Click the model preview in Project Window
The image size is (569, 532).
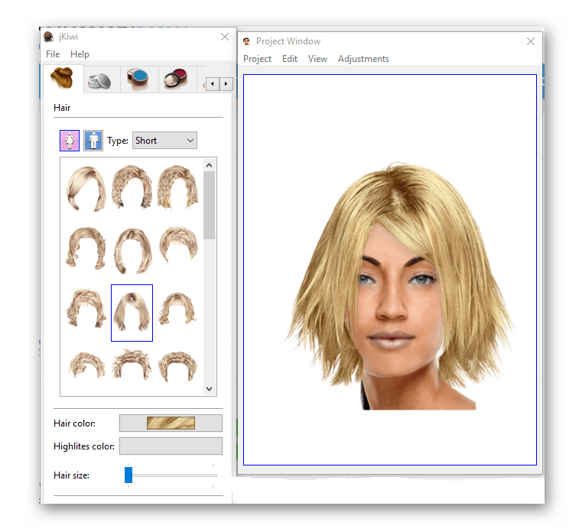390,270
